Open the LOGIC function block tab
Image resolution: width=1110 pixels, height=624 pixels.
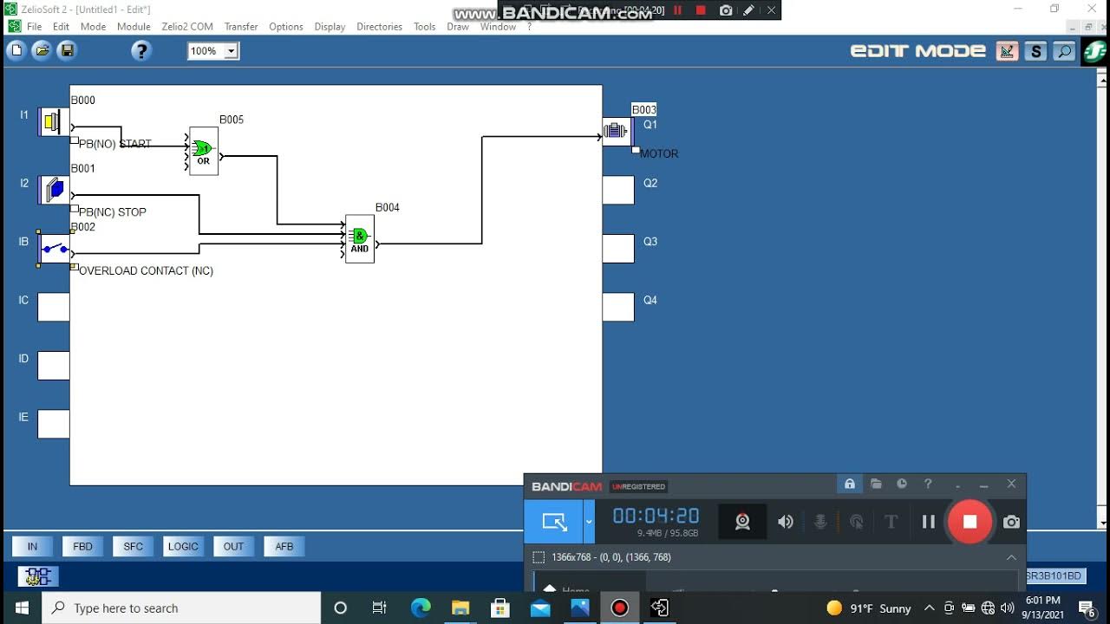click(183, 546)
